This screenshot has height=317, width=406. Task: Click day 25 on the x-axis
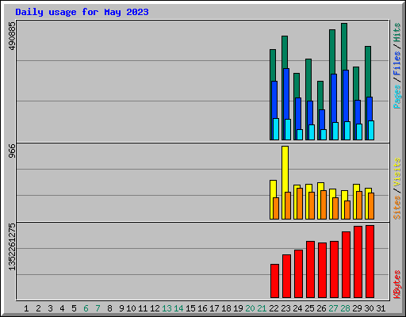click(x=309, y=308)
